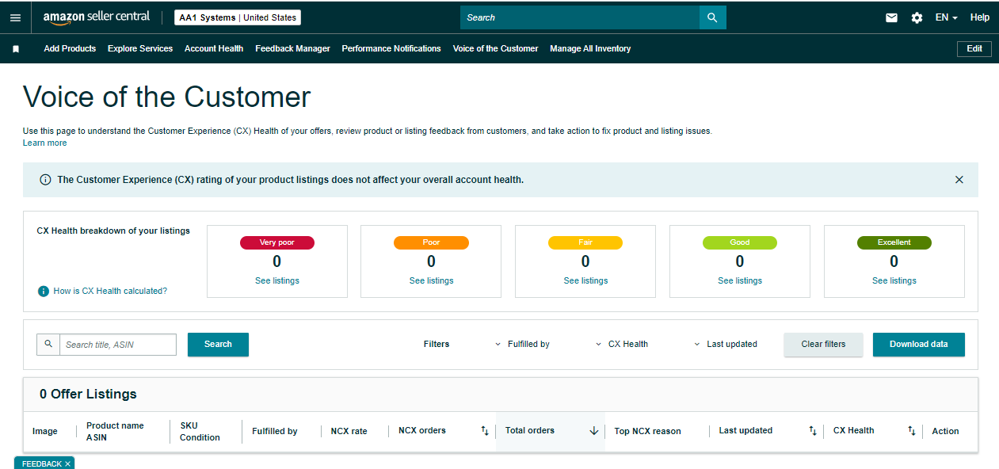This screenshot has width=999, height=469.
Task: Click the magnifier icon in listings search box
Action: pyautogui.click(x=48, y=344)
